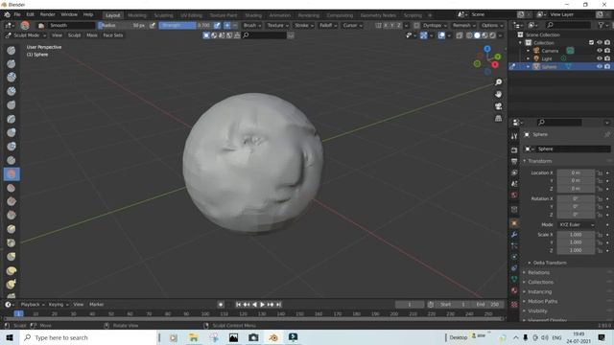Select the active Smooth brush in the toolbar
This screenshot has width=614, height=345.
(12, 174)
